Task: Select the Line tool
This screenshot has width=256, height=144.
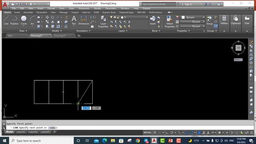Action: tap(6, 20)
